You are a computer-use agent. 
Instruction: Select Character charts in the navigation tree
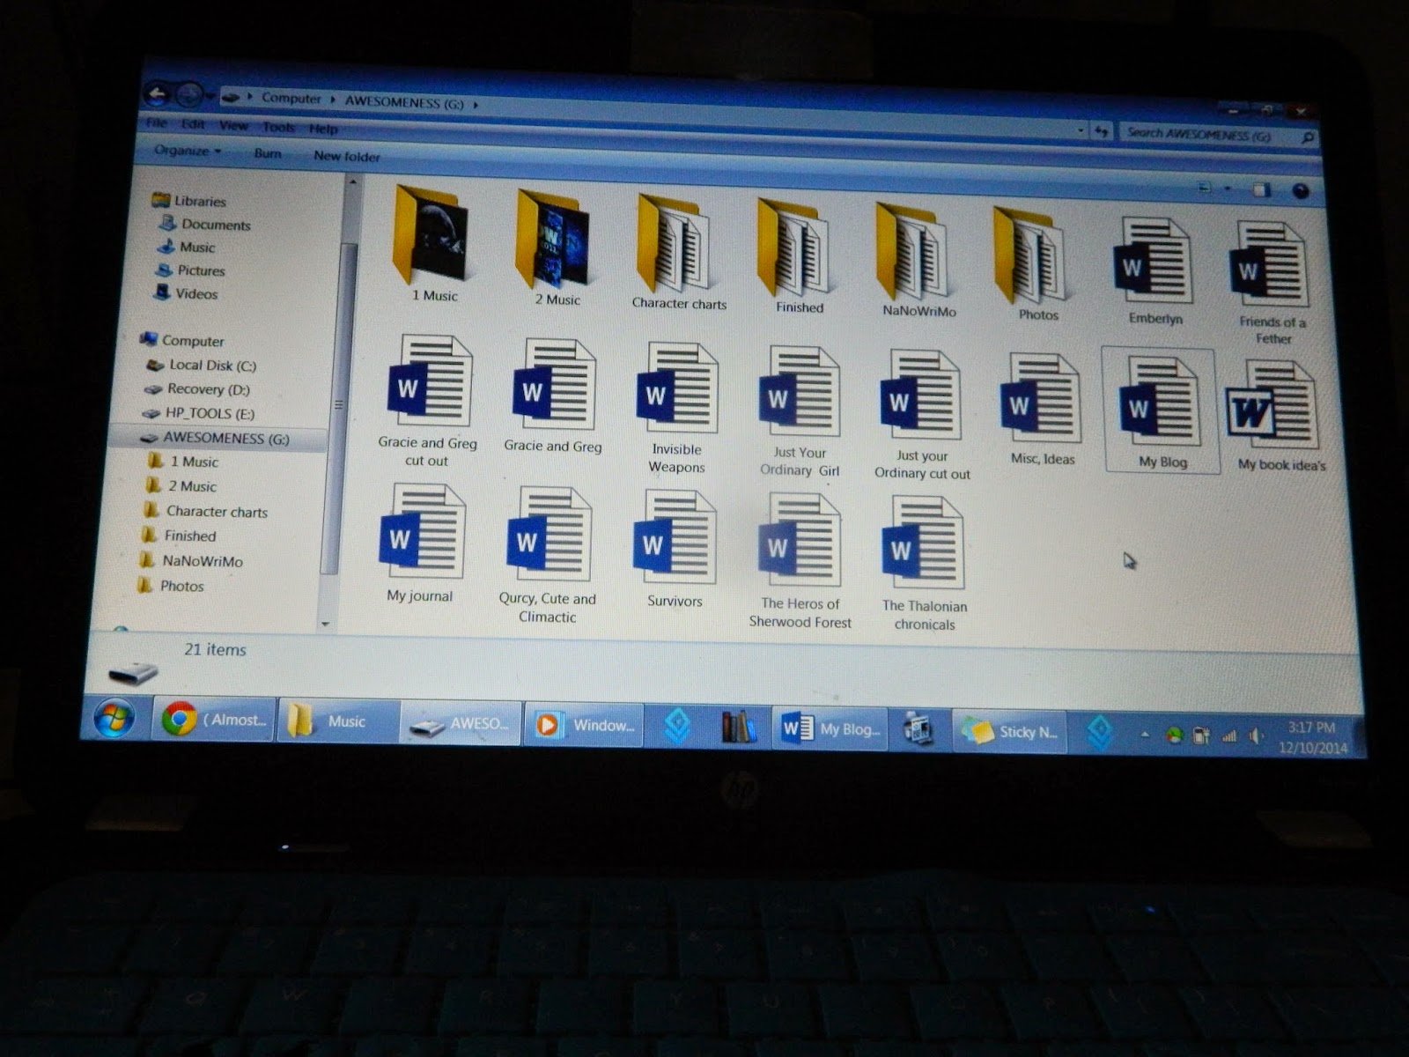coord(205,511)
